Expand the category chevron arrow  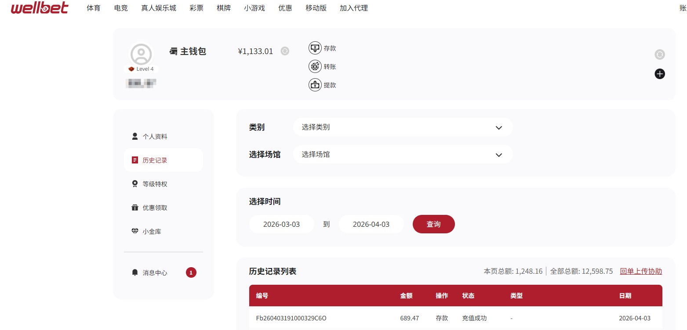click(498, 128)
